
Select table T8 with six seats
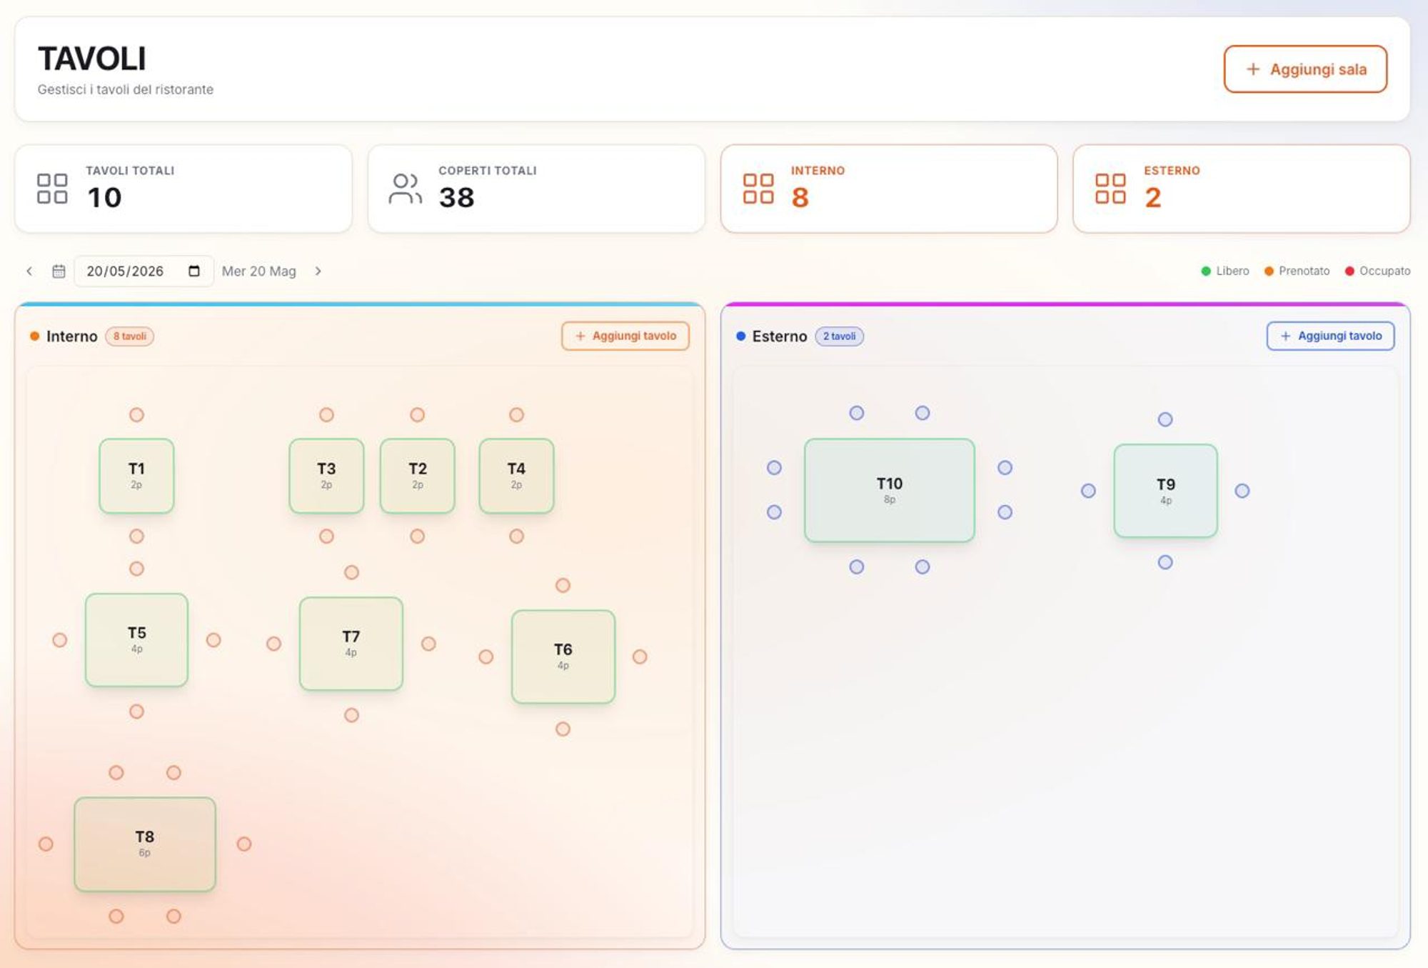(x=145, y=844)
